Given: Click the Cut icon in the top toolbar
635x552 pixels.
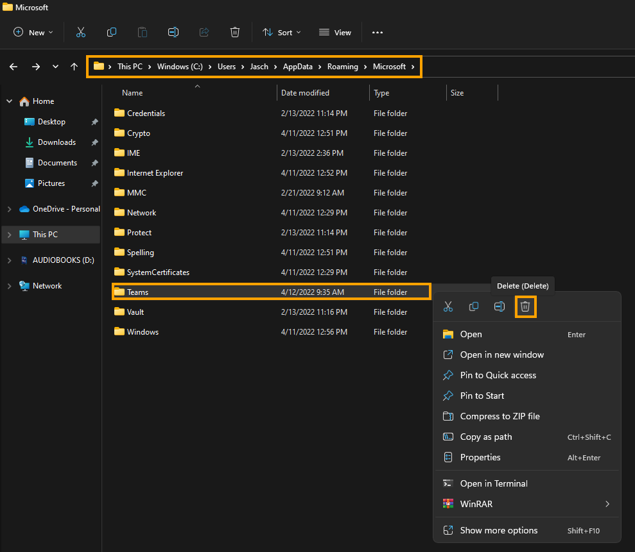Looking at the screenshot, I should coord(81,32).
